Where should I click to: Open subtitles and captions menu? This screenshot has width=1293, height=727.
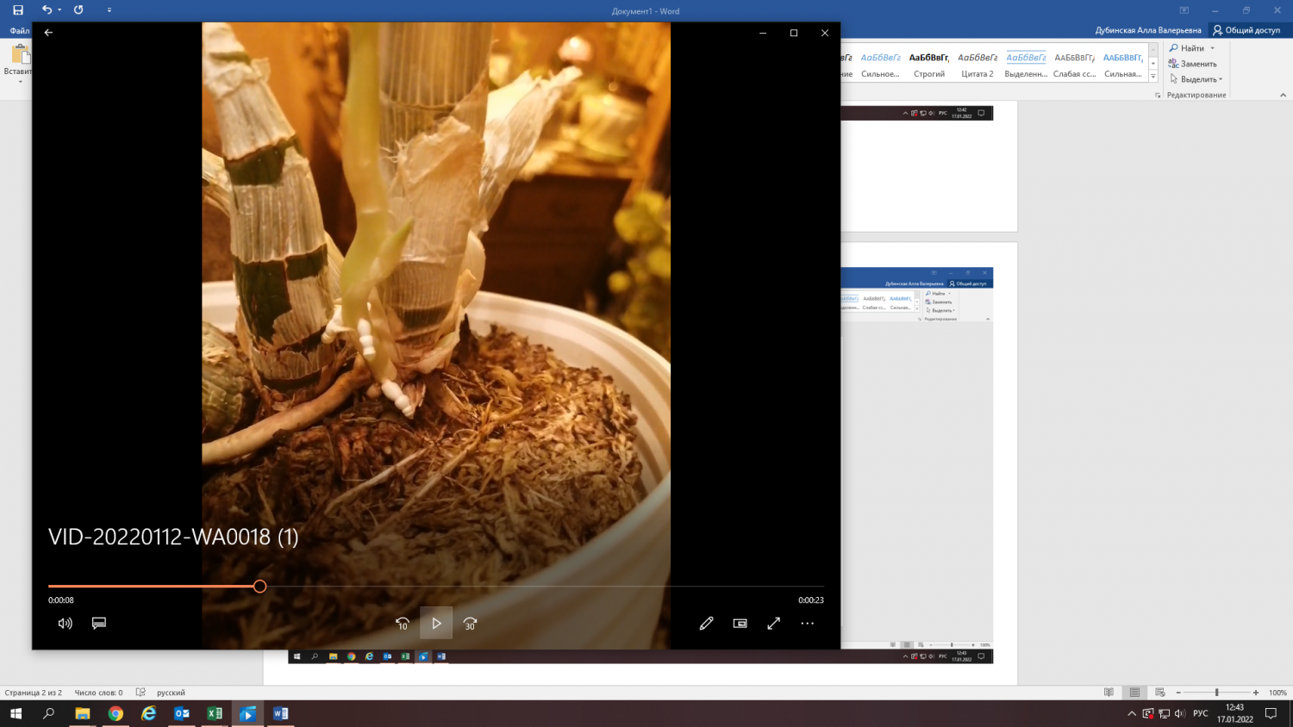99,623
